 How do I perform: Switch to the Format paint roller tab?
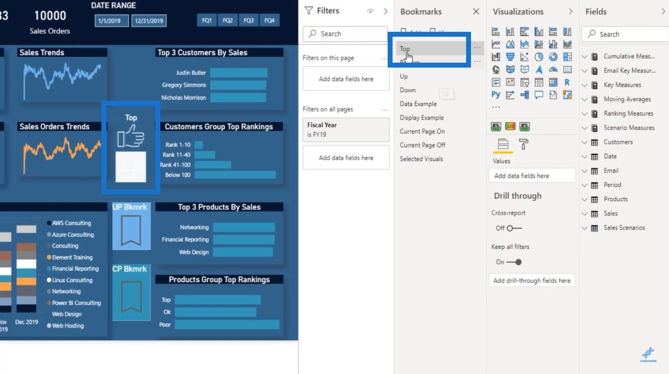[x=523, y=144]
